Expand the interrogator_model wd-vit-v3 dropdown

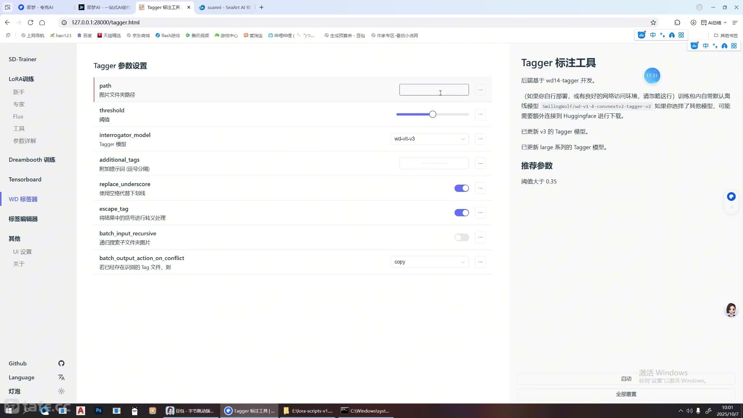[x=430, y=139]
